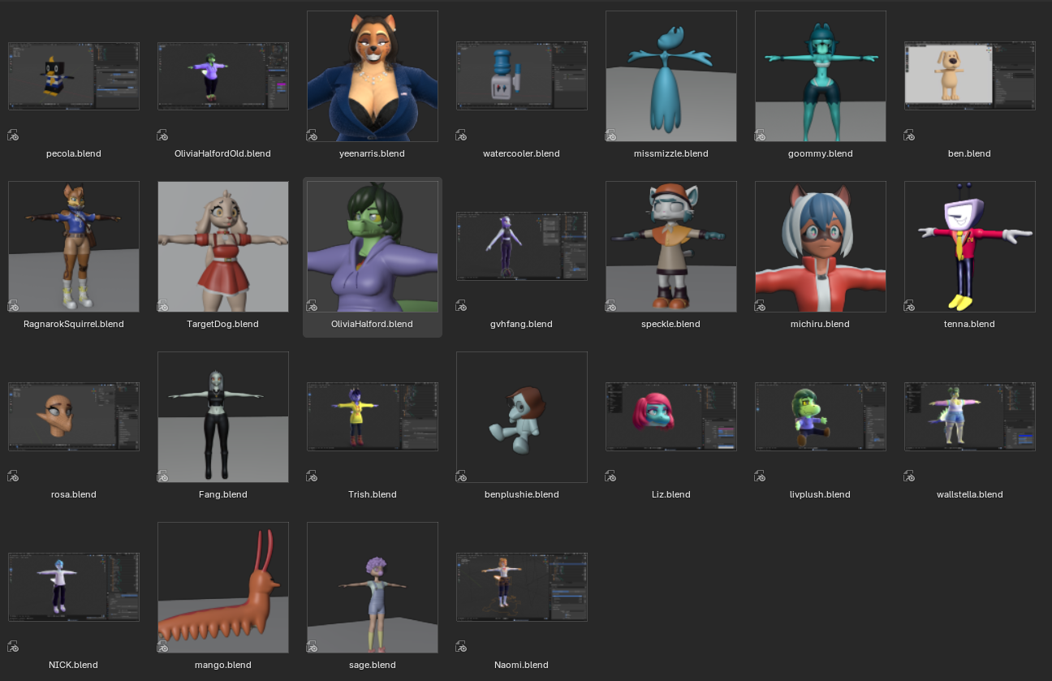Screen dimensions: 1052x681
Task: Click the blend-file badge icon on sage thumbnail
Action: [312, 647]
